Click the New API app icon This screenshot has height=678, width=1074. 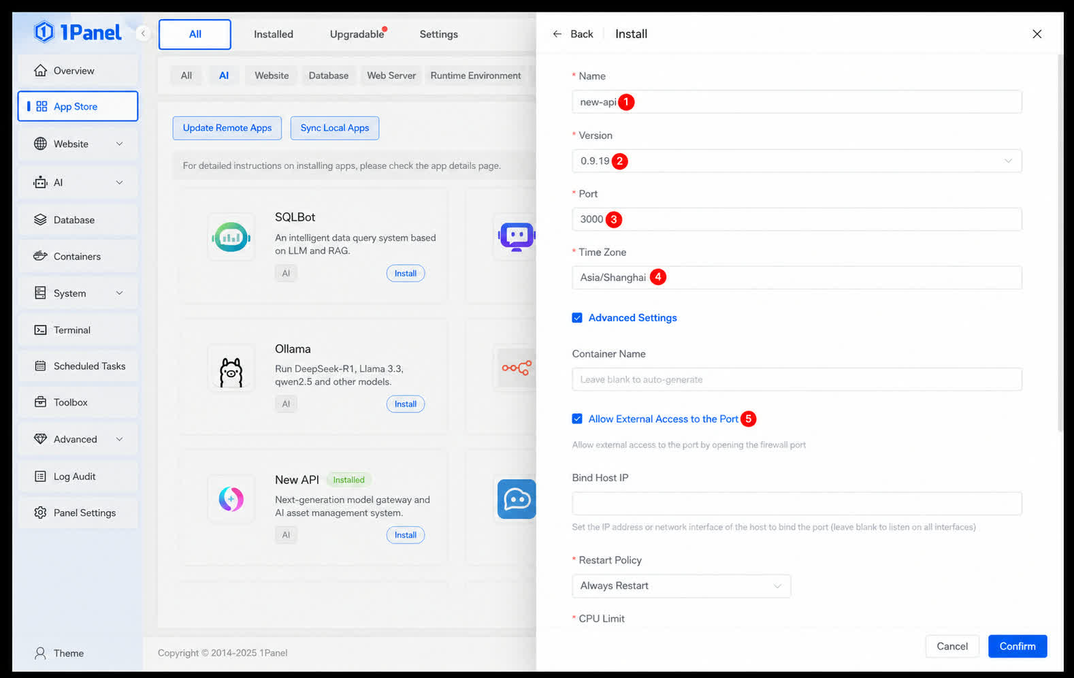tap(231, 499)
